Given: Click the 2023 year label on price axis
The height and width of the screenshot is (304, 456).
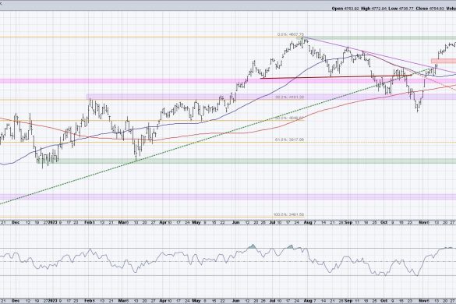Looking at the screenshot, I should (52, 223).
